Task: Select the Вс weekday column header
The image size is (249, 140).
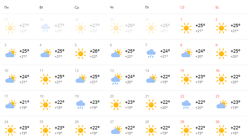Action: click(217, 7)
